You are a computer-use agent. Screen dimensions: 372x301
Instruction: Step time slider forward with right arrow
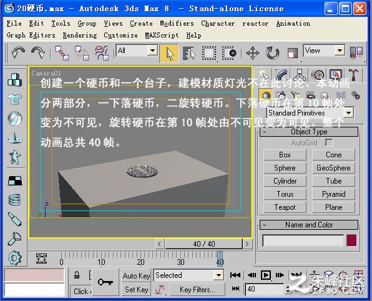[247, 244]
